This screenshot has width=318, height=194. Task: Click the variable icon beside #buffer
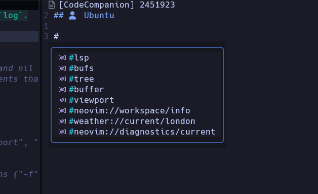62,89
